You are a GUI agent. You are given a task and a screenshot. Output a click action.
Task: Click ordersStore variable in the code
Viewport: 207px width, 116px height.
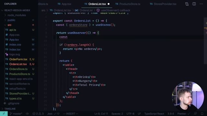pyautogui.click(x=78, y=25)
